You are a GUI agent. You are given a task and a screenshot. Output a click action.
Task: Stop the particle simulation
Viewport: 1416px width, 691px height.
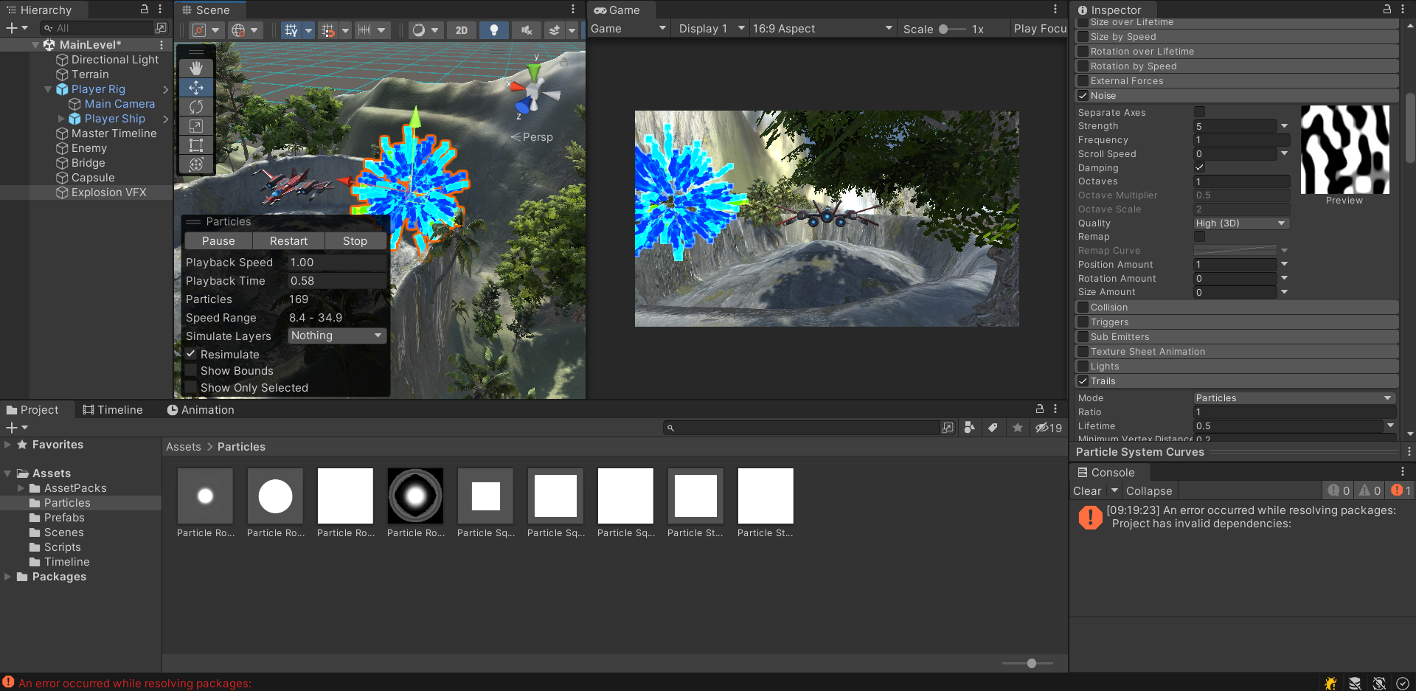tap(355, 241)
